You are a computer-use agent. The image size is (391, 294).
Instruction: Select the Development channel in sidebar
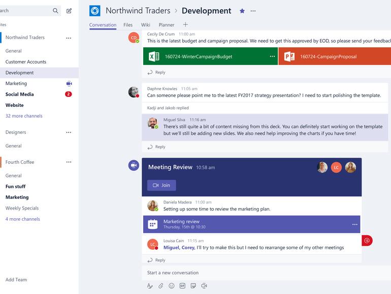point(39,73)
